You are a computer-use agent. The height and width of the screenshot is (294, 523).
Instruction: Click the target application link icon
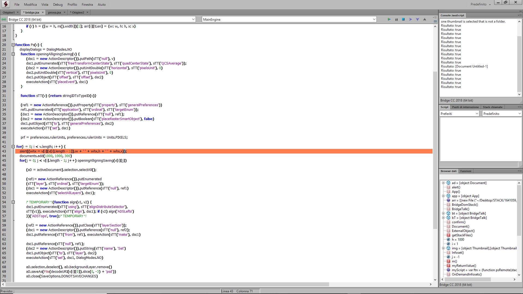coord(4,19)
